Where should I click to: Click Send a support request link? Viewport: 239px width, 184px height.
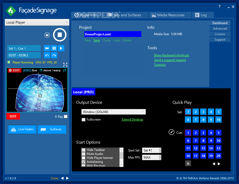point(170,60)
